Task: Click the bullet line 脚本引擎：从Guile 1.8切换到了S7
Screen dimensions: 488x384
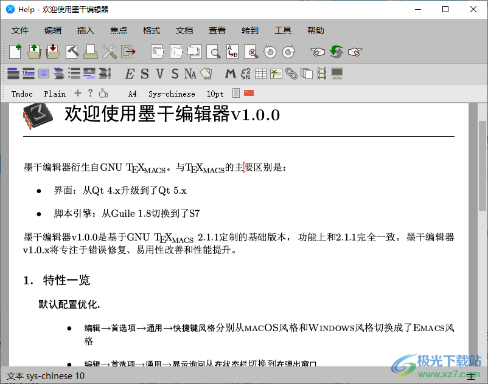Action: click(127, 213)
